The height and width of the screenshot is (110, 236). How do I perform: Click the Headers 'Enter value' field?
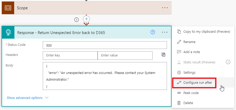click(x=125, y=55)
